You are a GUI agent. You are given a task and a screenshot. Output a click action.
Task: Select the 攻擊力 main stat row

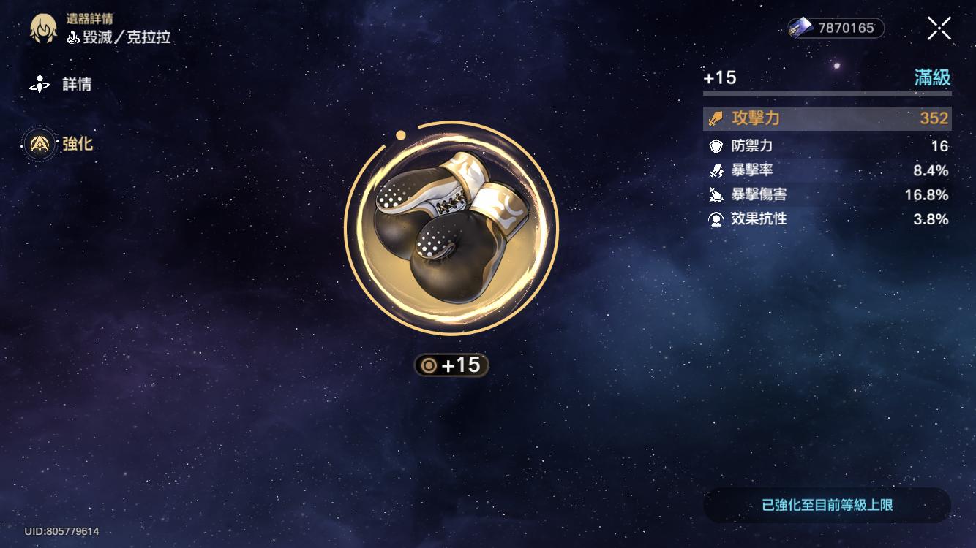pos(827,118)
